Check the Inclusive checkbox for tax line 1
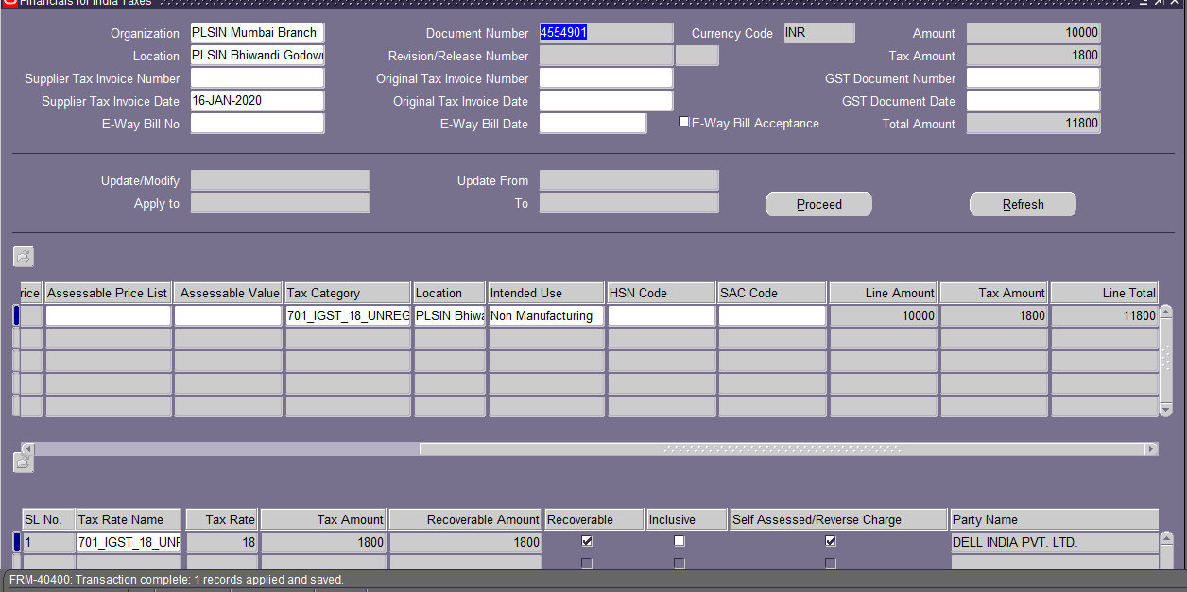1187x592 pixels. click(x=679, y=540)
